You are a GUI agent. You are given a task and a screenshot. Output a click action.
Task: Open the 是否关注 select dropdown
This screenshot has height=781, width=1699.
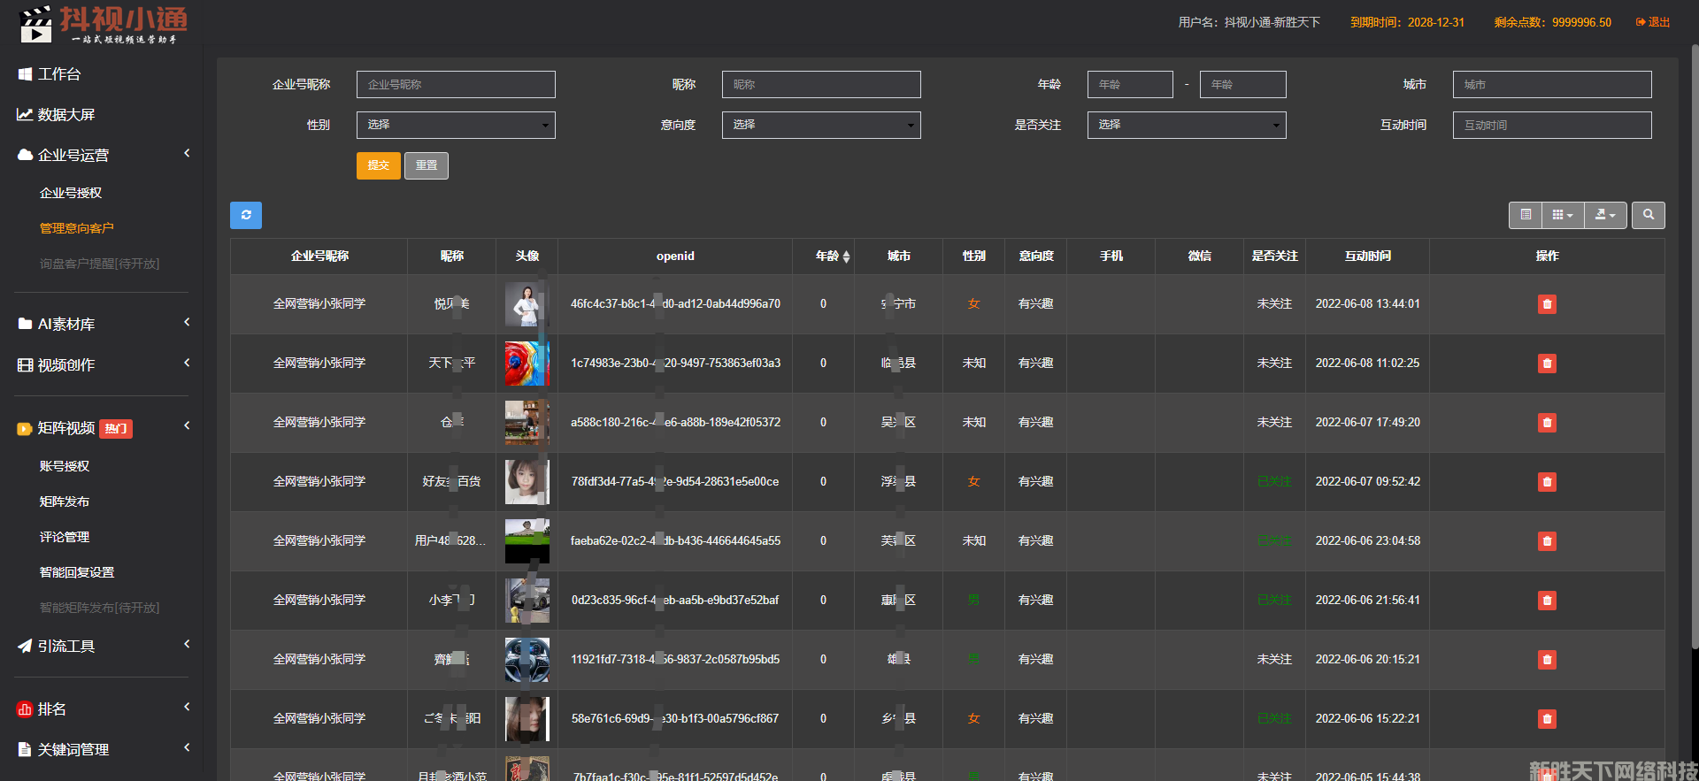pos(1186,125)
